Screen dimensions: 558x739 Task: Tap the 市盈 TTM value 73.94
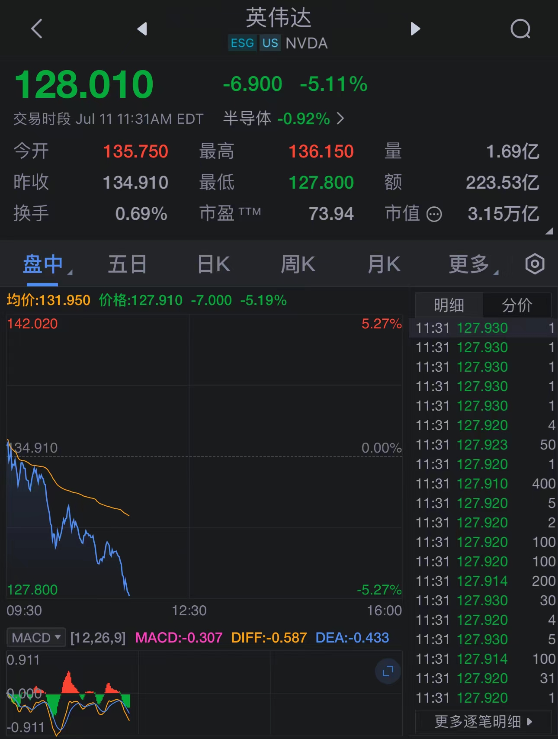click(331, 214)
